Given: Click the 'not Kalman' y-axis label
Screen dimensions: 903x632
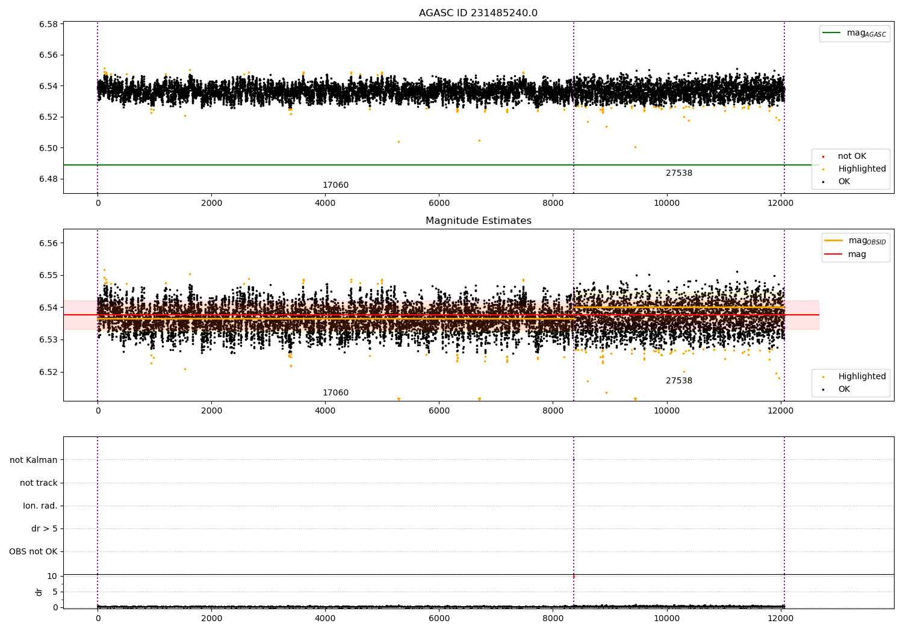Looking at the screenshot, I should click(x=34, y=460).
